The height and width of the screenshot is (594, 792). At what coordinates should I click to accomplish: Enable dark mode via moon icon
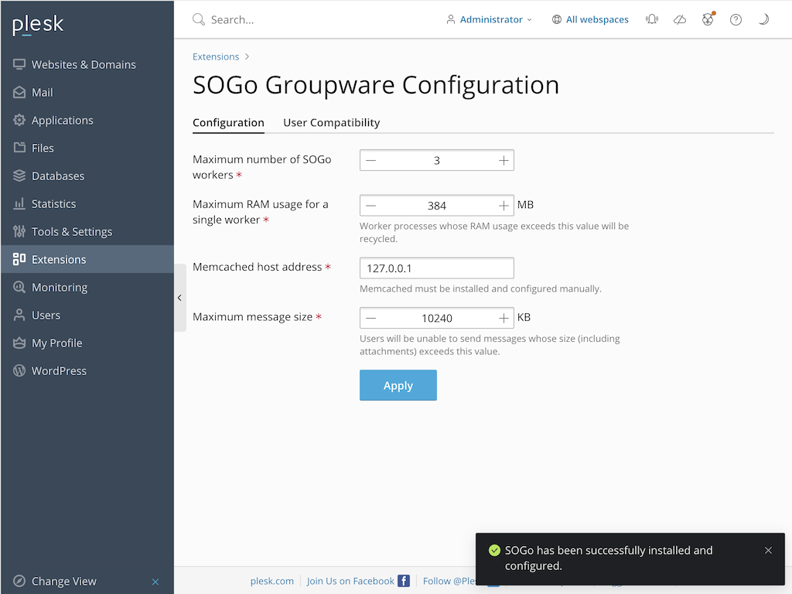click(763, 19)
